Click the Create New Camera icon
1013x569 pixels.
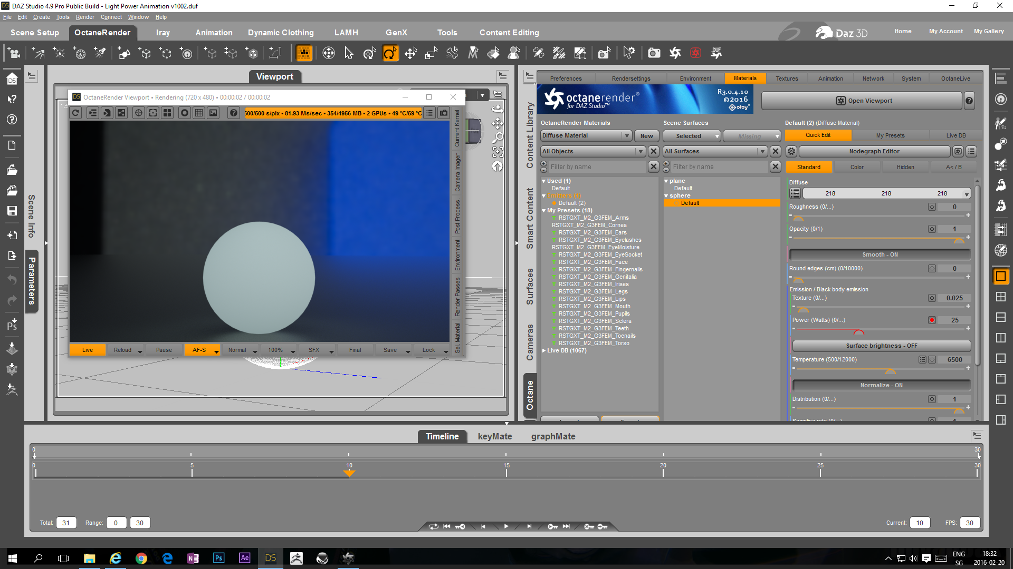pos(13,53)
